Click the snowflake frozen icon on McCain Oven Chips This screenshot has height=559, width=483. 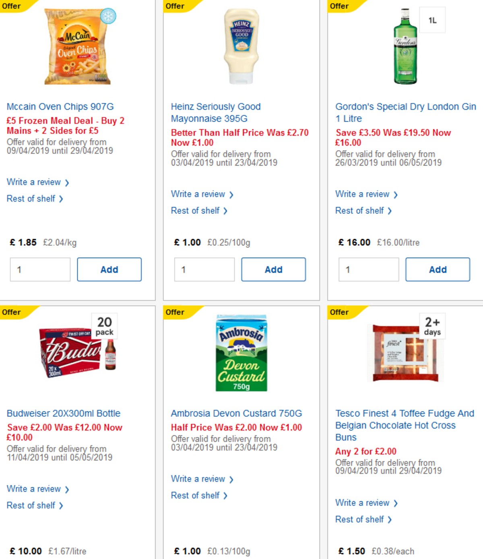[109, 15]
